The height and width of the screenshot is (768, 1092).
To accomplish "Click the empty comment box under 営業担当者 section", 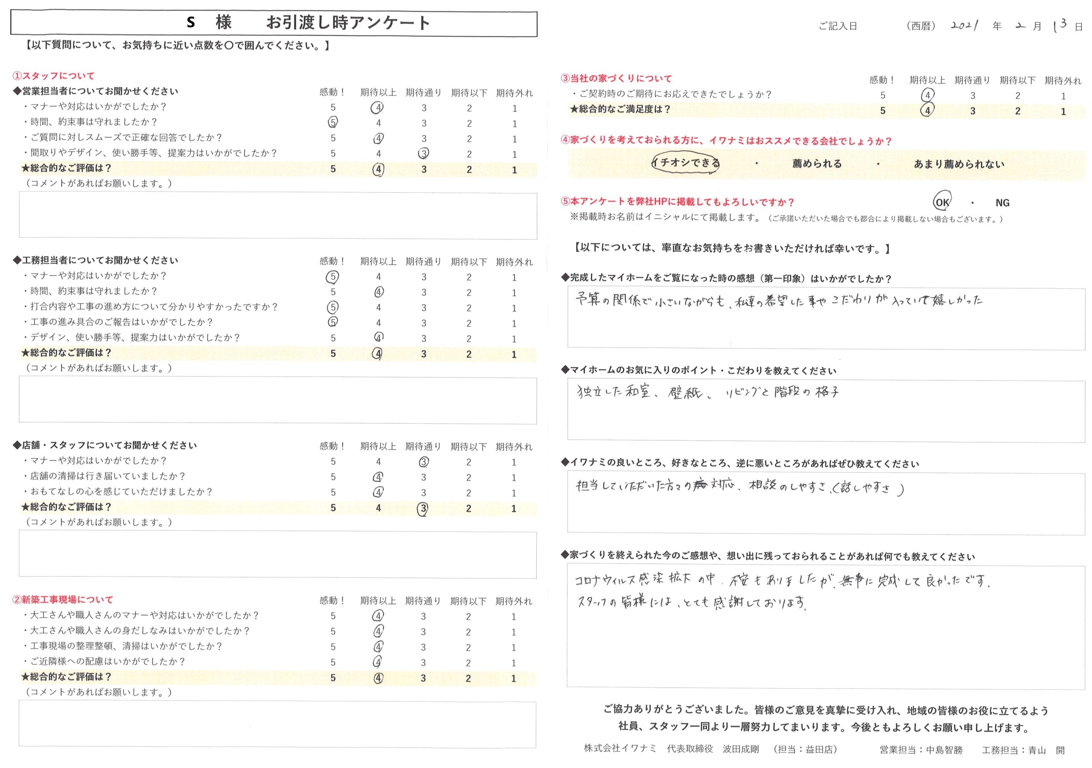I will (x=278, y=215).
